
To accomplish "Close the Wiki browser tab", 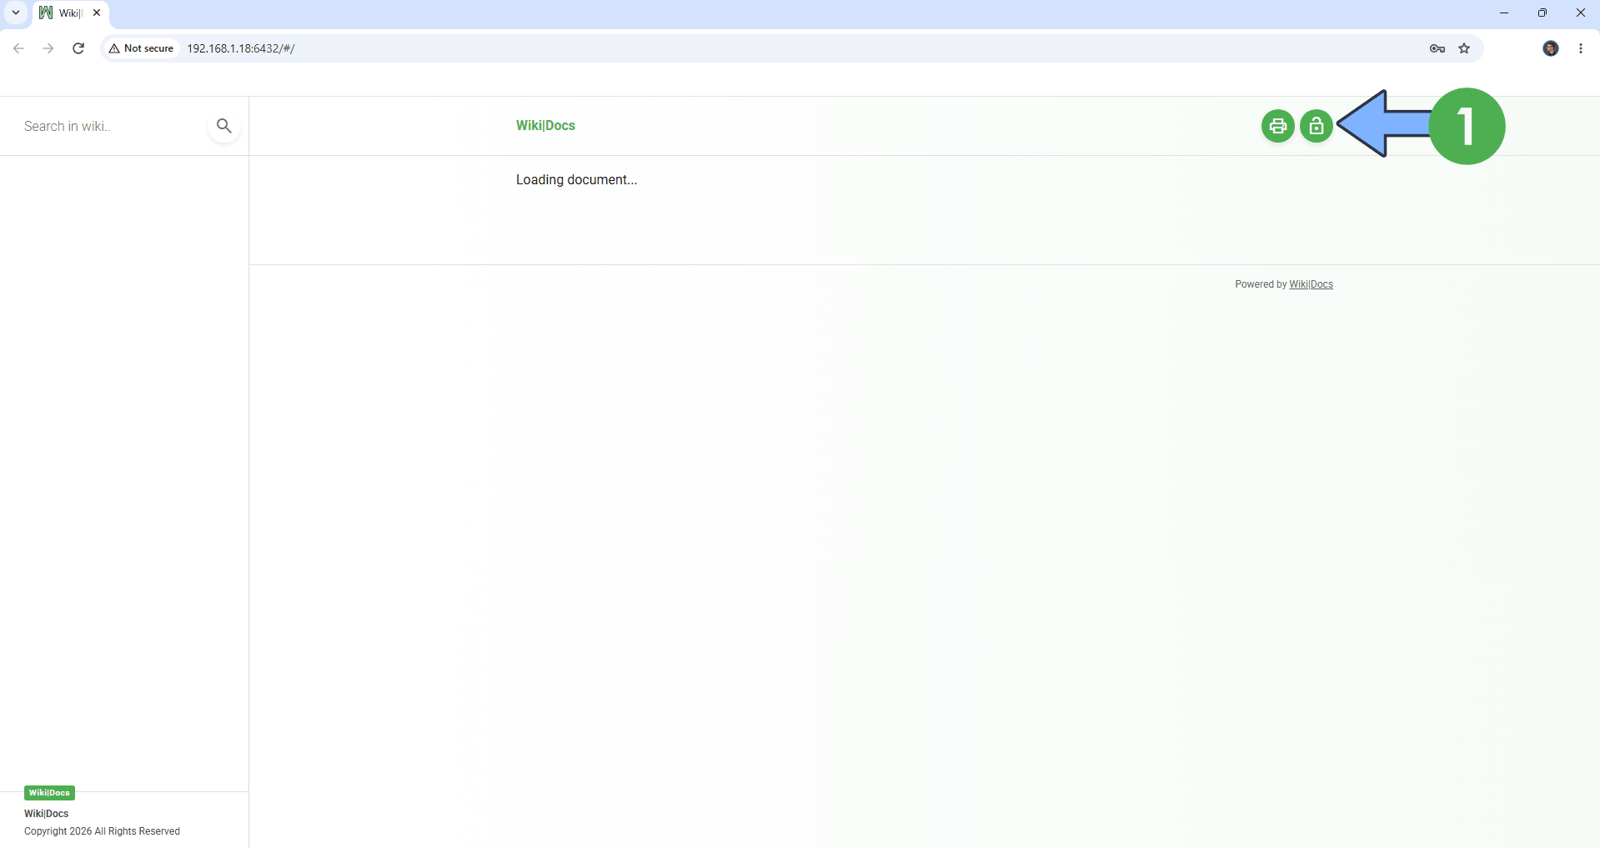I will [x=97, y=13].
